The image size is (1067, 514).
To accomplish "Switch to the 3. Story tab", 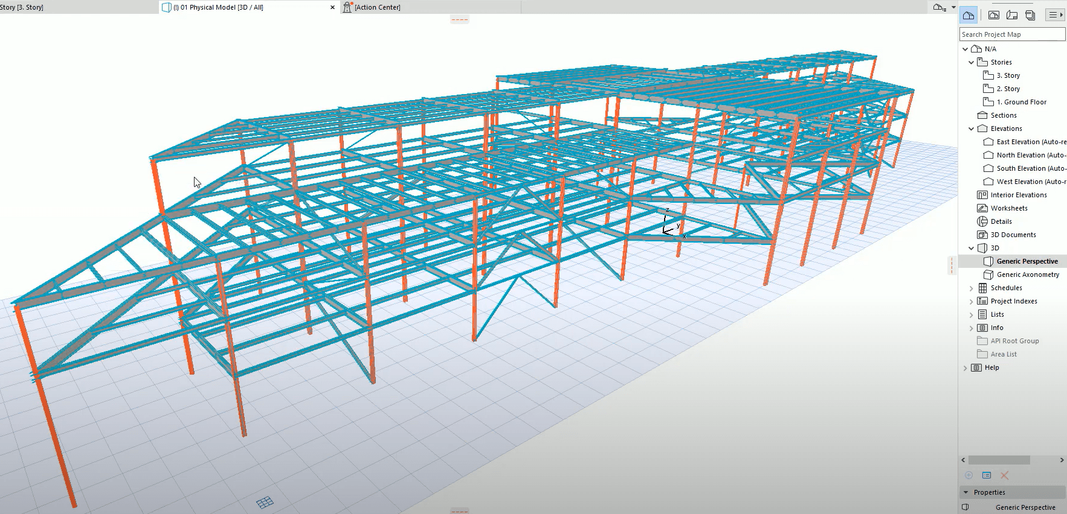I will coord(22,7).
